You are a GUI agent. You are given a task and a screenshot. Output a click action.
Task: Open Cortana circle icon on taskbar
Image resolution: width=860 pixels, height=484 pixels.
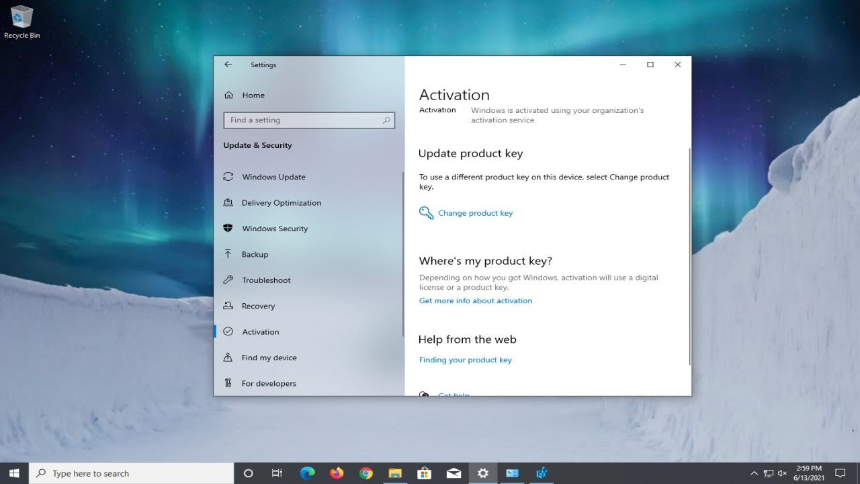click(x=248, y=473)
